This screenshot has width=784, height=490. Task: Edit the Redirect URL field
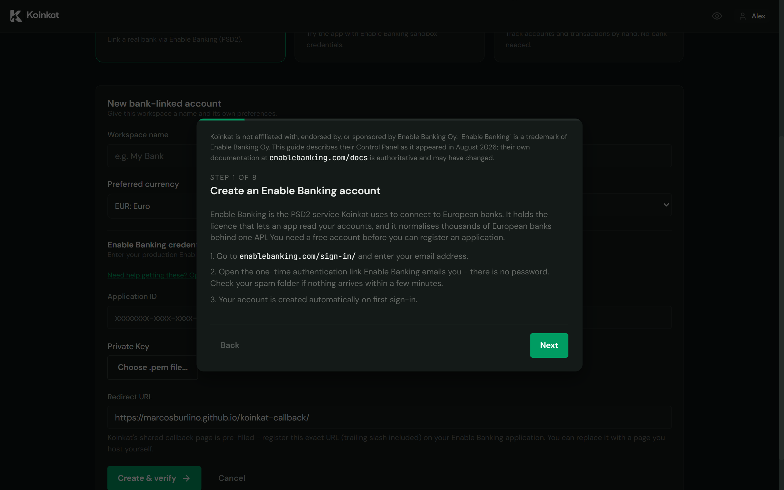(390, 417)
